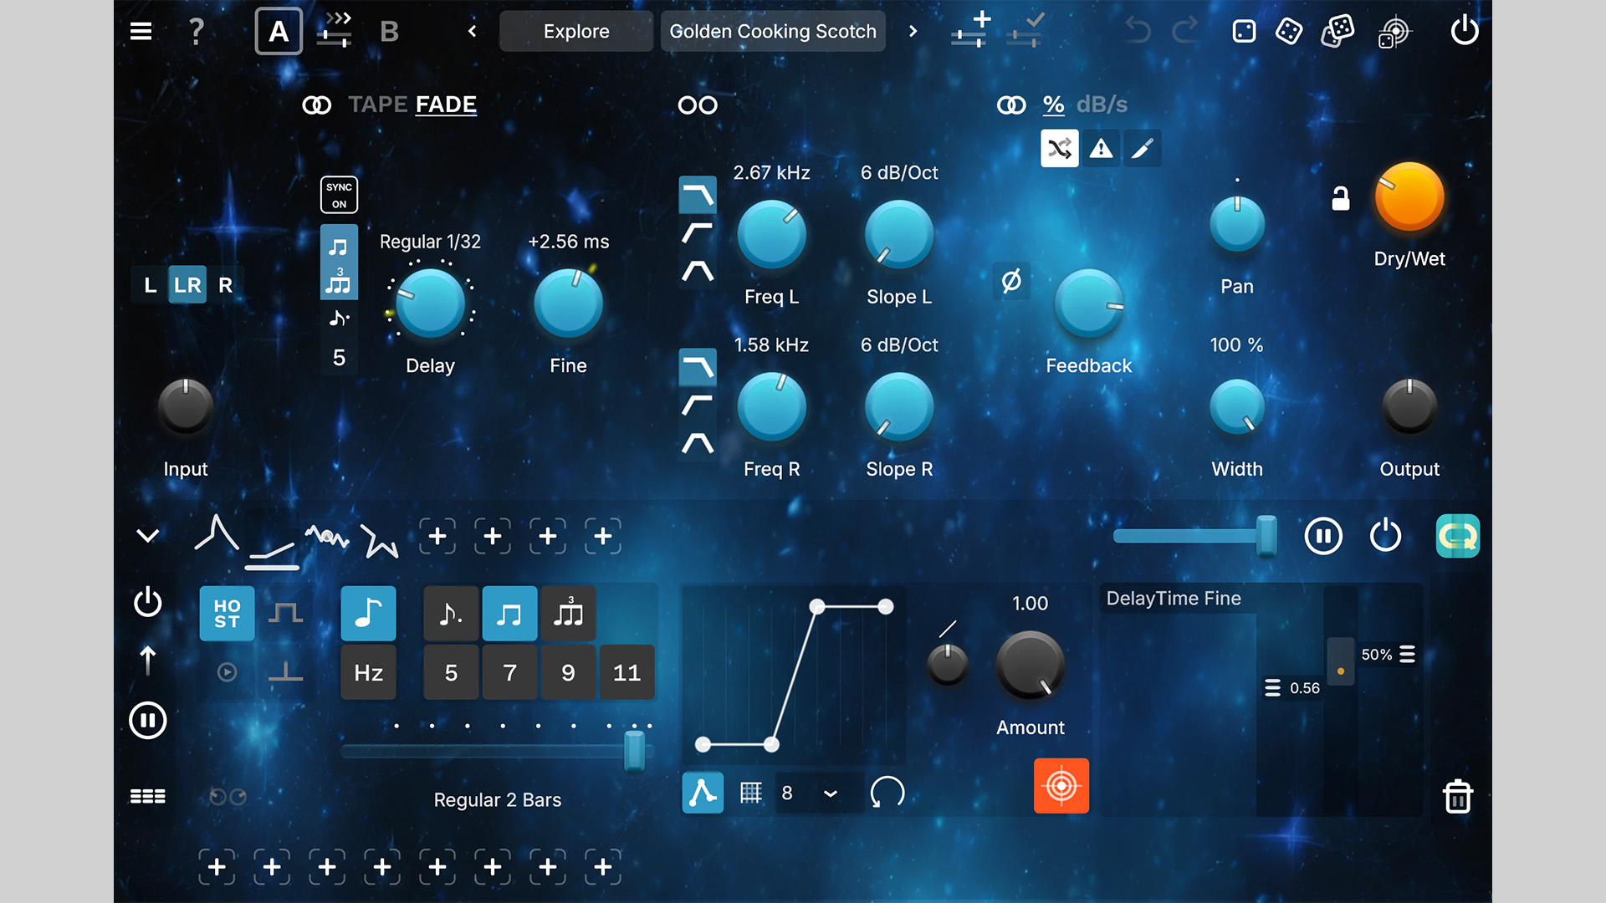Collapse the modulation panel with the chevron
The height and width of the screenshot is (903, 1606).
148,535
